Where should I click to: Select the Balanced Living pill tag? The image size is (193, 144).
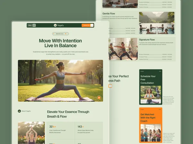pos(60,34)
